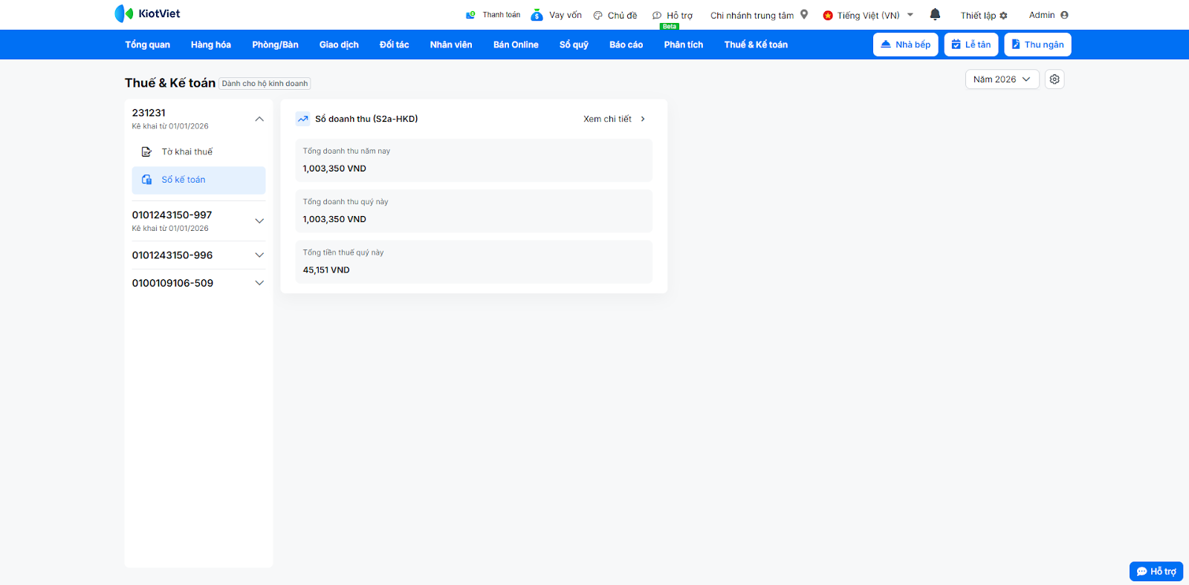Click arrow next to Xem chi tiết
This screenshot has height=585, width=1189.
[643, 119]
